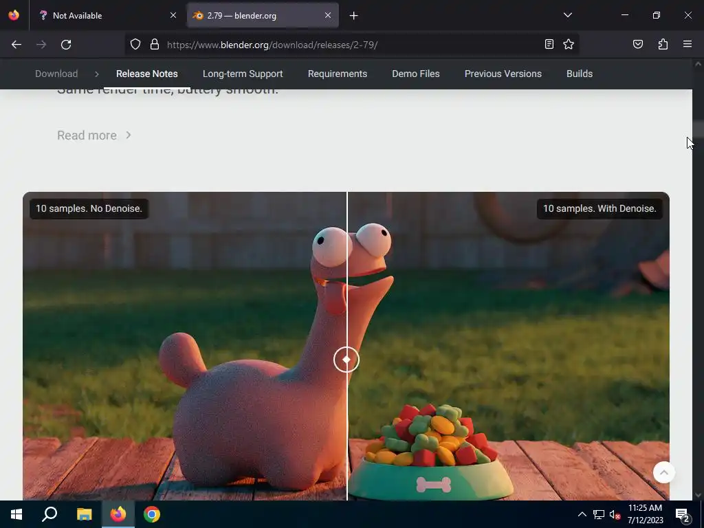Reload the page with the refresh icon
Viewport: 704px width, 528px height.
[x=66, y=45]
